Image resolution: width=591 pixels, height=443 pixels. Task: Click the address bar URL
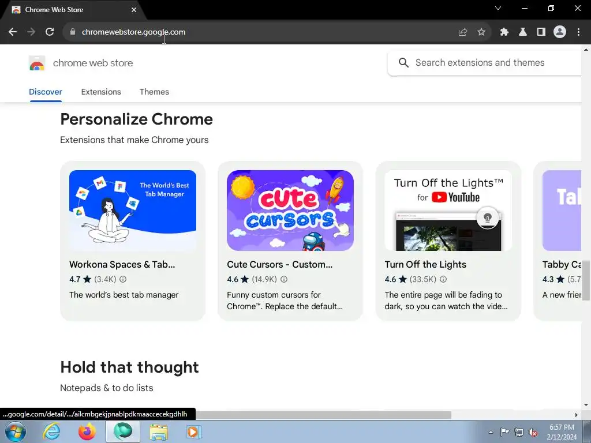pos(133,32)
